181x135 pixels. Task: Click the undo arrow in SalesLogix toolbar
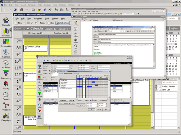(27, 10)
